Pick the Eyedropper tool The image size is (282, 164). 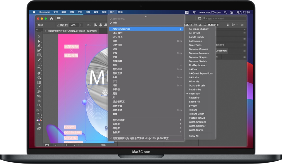click(x=39, y=87)
